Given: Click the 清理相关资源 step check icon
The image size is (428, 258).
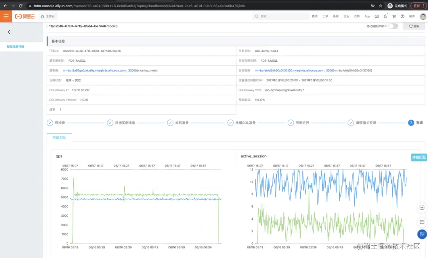Looking at the screenshot, I should [351, 123].
